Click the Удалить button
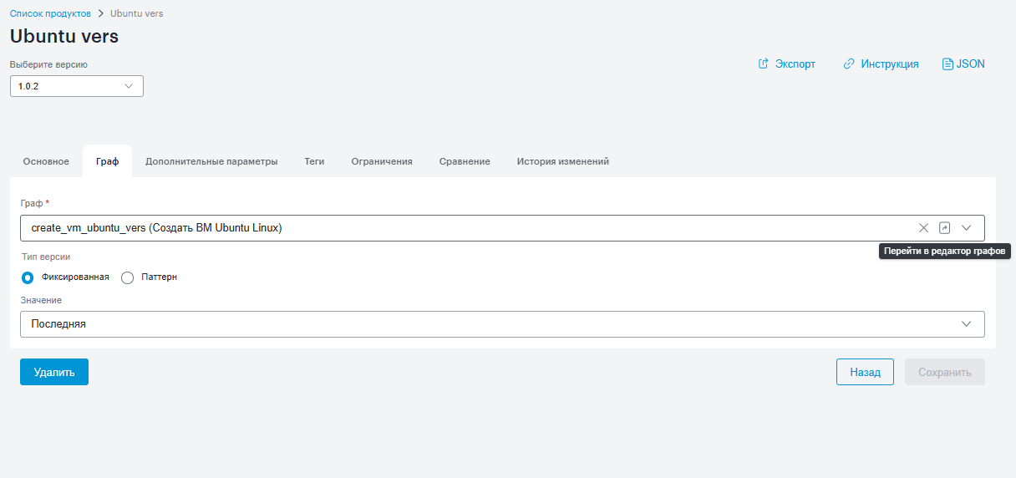Viewport: 1016px width, 478px height. coord(54,372)
